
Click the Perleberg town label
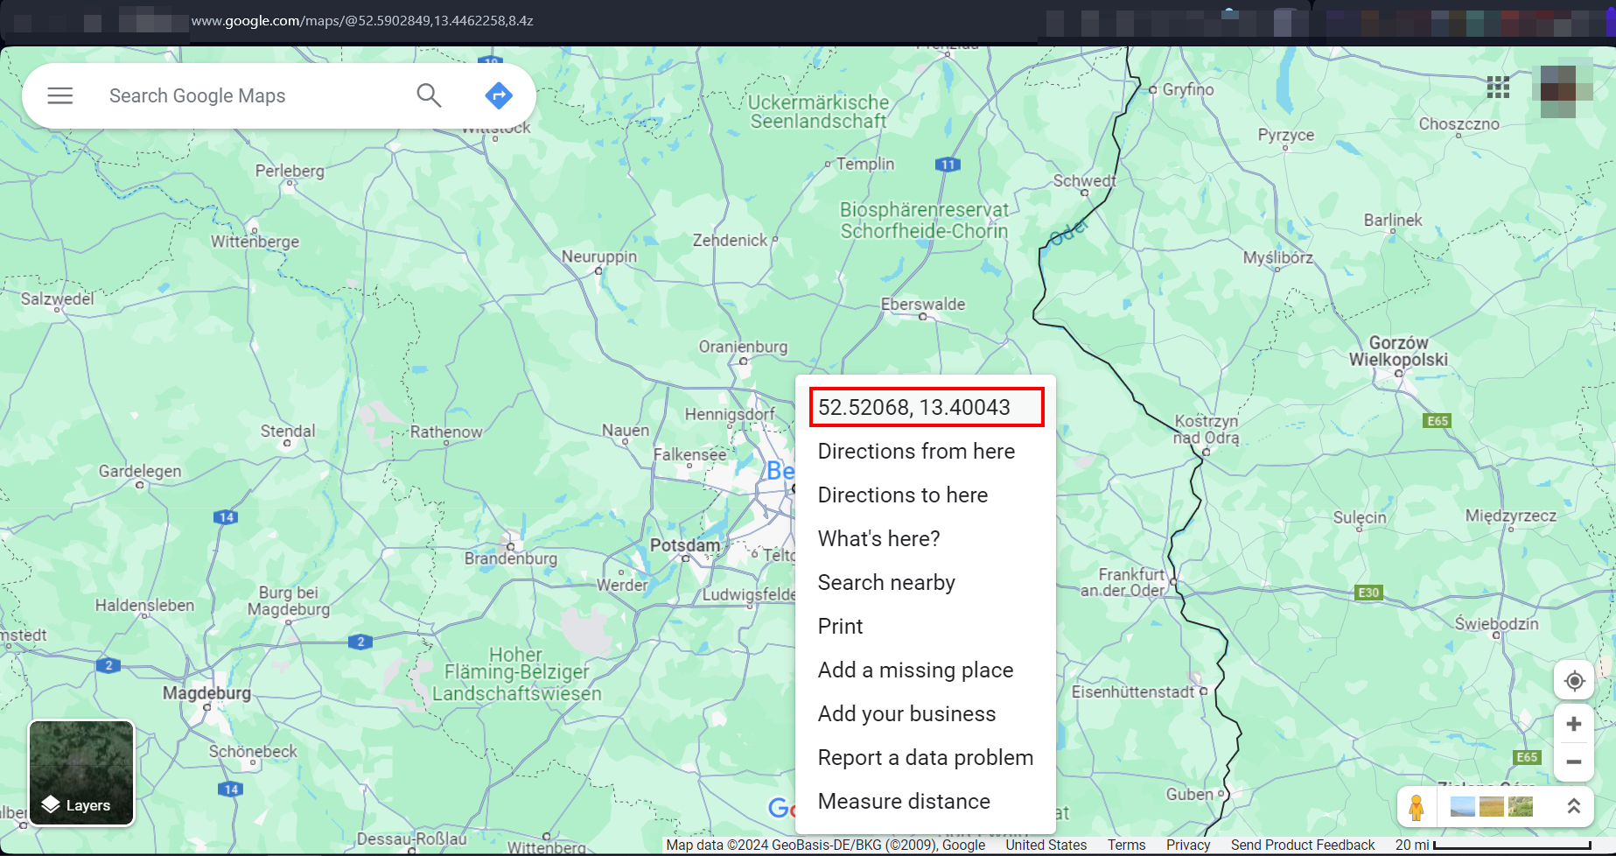click(290, 171)
